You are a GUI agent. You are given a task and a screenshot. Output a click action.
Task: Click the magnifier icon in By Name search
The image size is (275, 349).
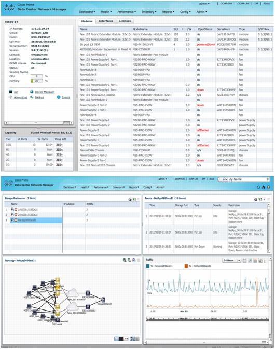coord(225,179)
